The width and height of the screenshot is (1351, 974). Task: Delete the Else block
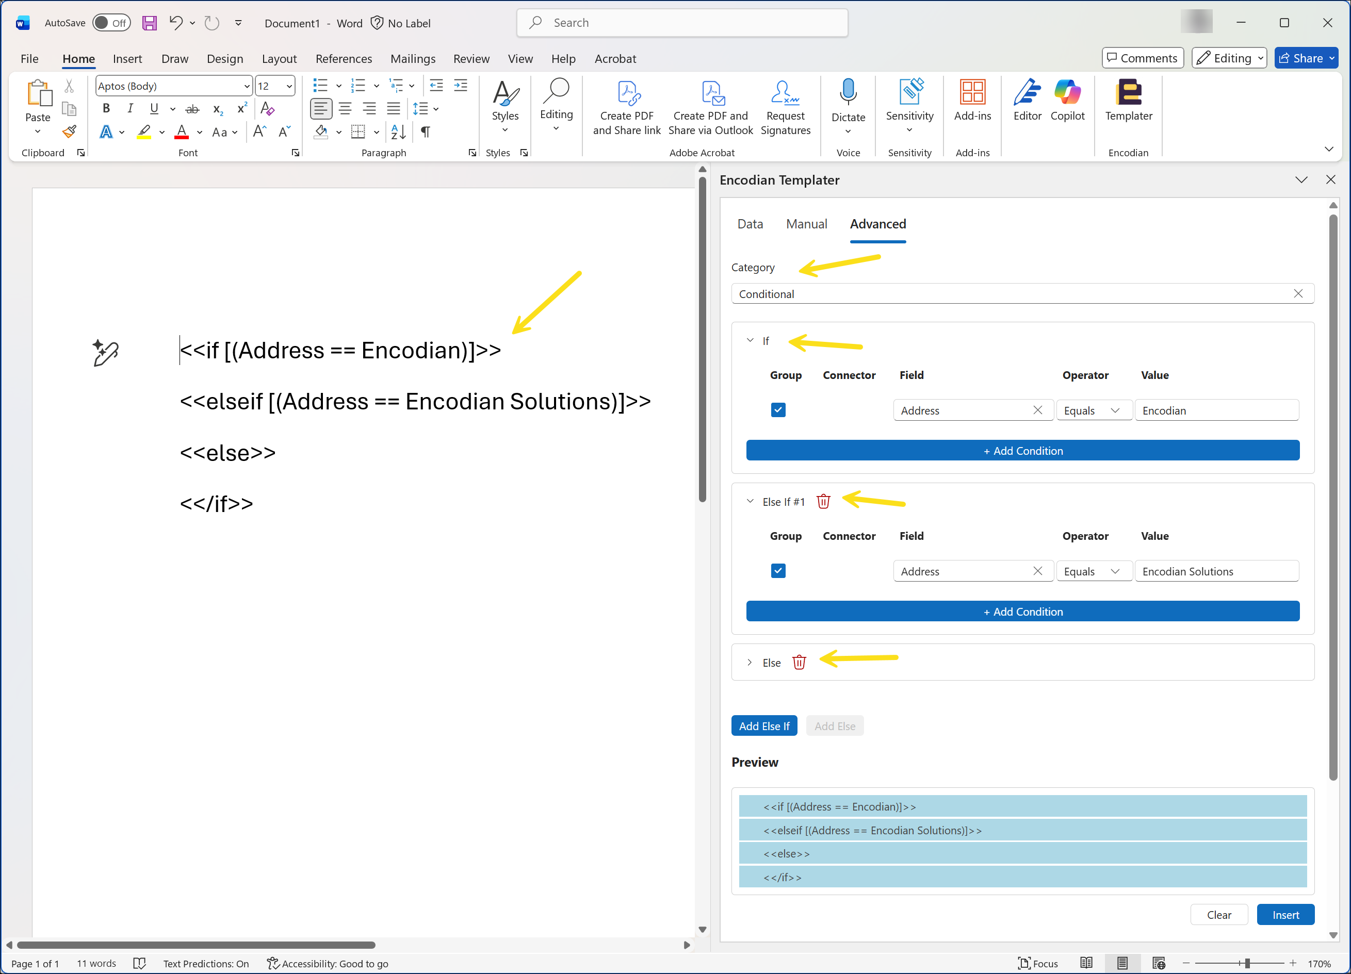799,662
